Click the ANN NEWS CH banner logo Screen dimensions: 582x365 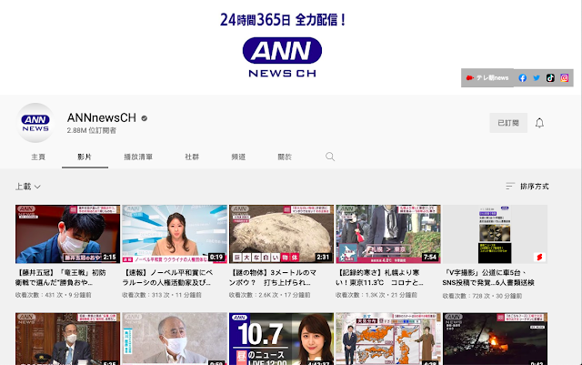pos(282,57)
